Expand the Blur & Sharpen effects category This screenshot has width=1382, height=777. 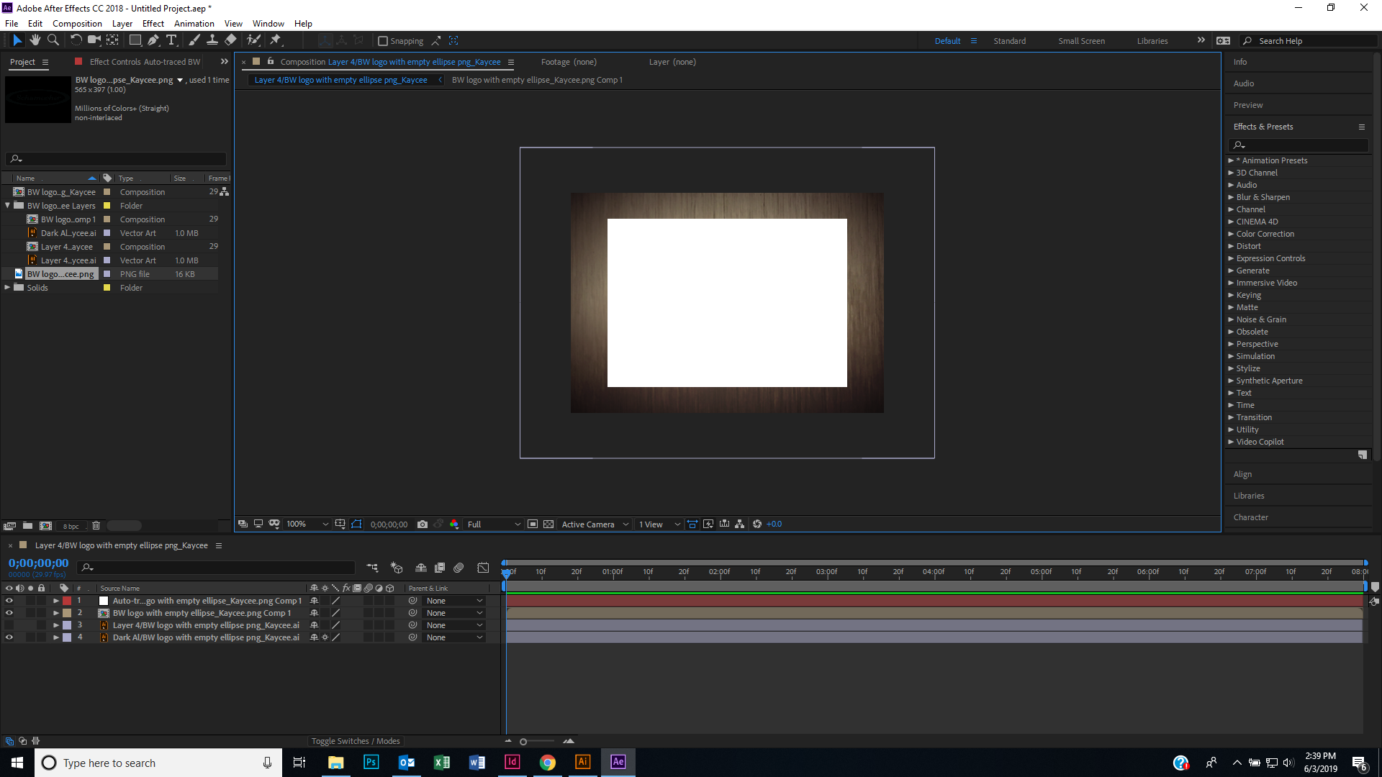pyautogui.click(x=1231, y=196)
